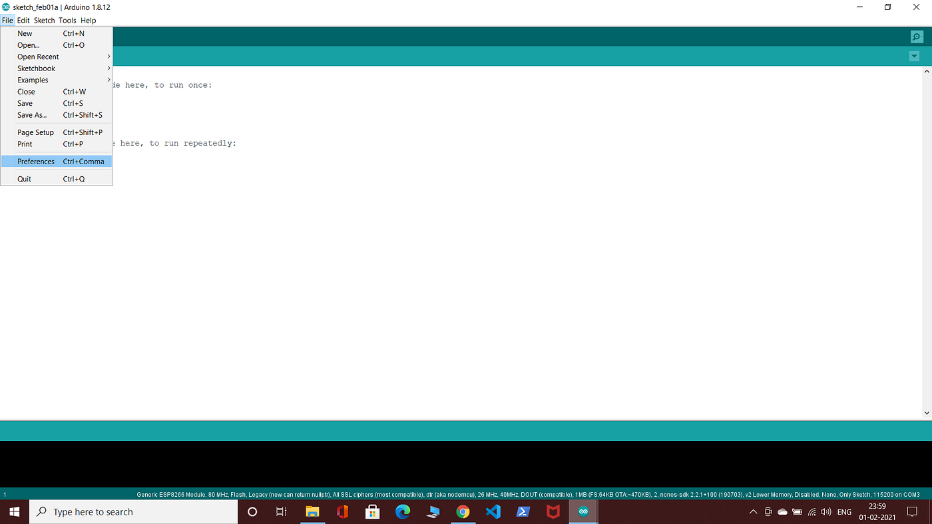This screenshot has height=524, width=932.
Task: Click the File menu
Action: point(7,21)
